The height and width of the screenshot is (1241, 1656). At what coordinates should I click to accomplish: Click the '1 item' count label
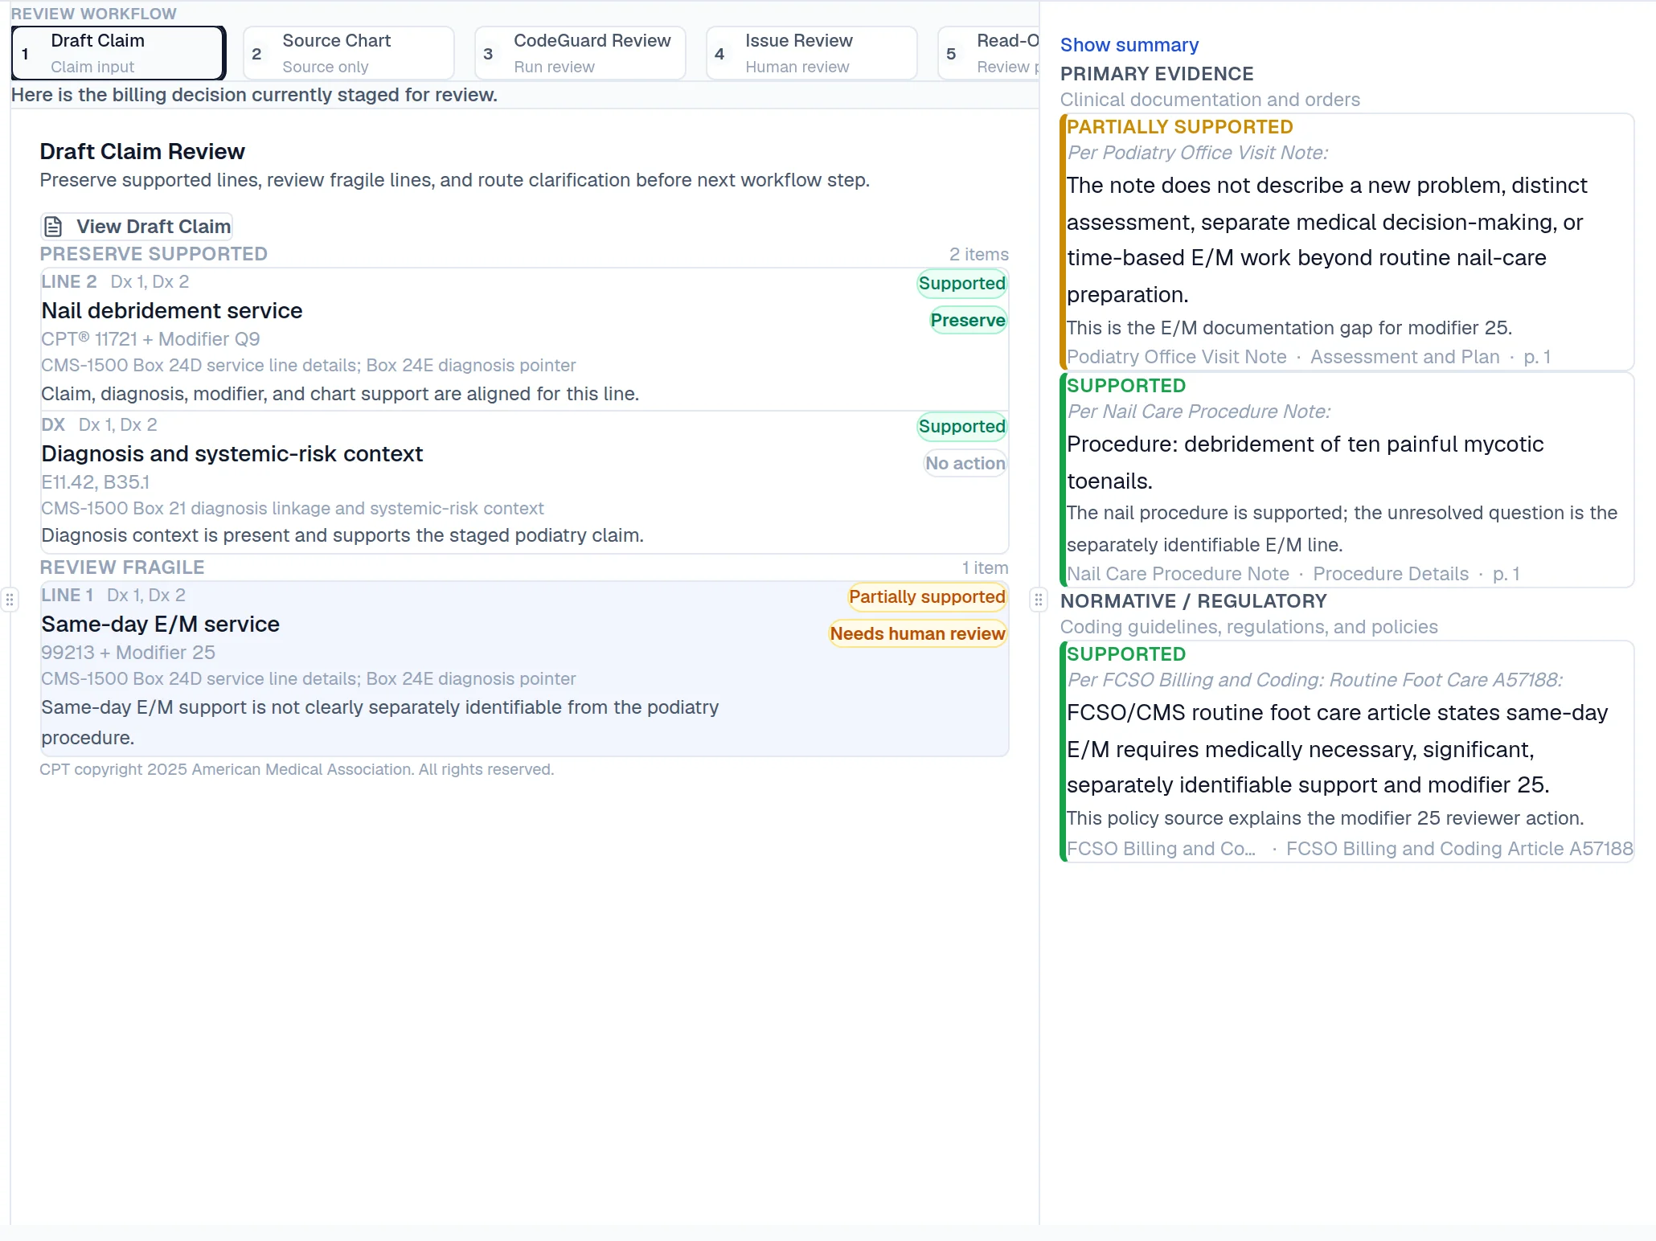985,567
